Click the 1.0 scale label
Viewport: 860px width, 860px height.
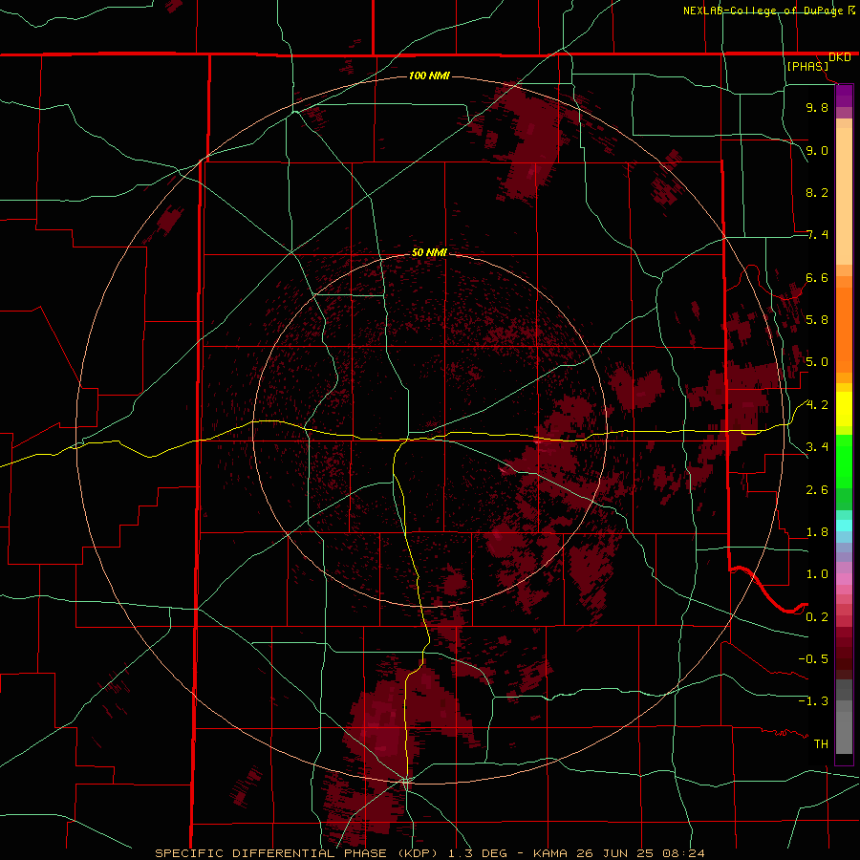(817, 573)
